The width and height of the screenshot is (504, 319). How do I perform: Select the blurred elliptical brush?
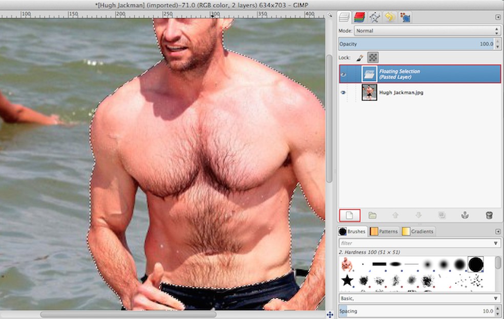pos(395,264)
